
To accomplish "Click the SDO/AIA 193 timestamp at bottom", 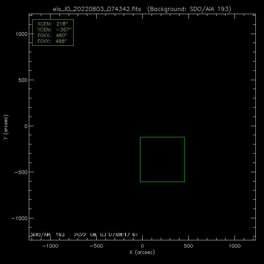I will point(84,234).
